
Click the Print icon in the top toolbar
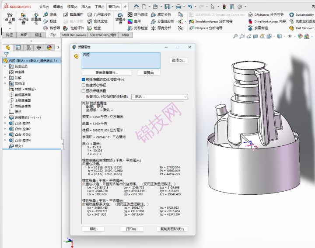point(178,7)
